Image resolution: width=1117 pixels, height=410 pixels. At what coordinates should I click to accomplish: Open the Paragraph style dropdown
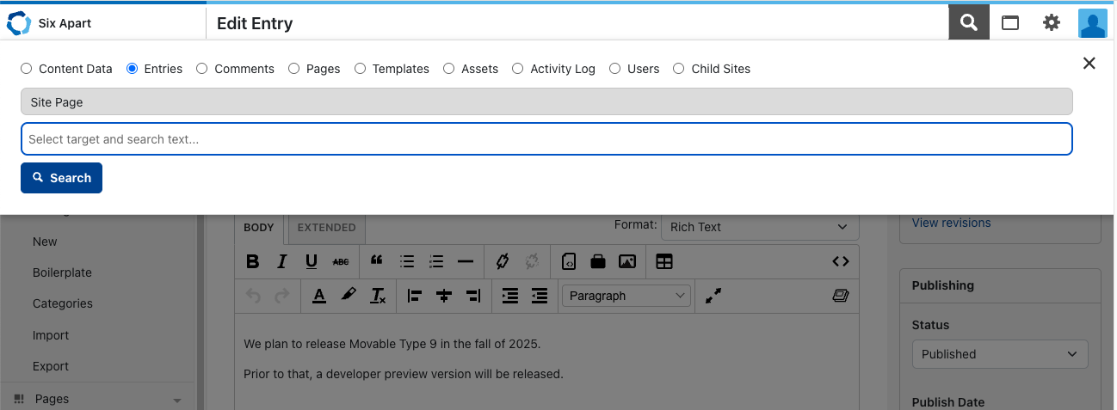pos(626,296)
